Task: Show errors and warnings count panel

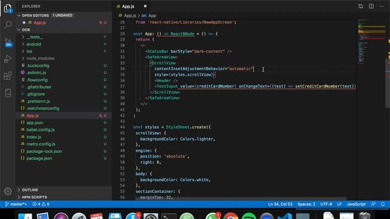Action: pos(41,204)
